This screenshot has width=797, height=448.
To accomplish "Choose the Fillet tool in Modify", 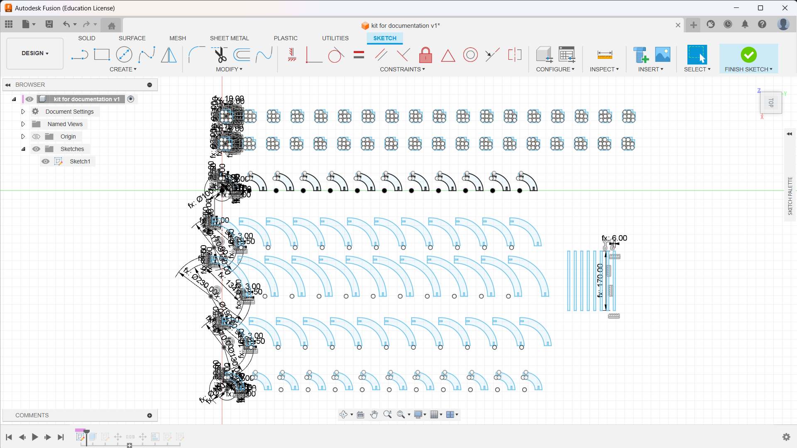I will click(x=196, y=55).
